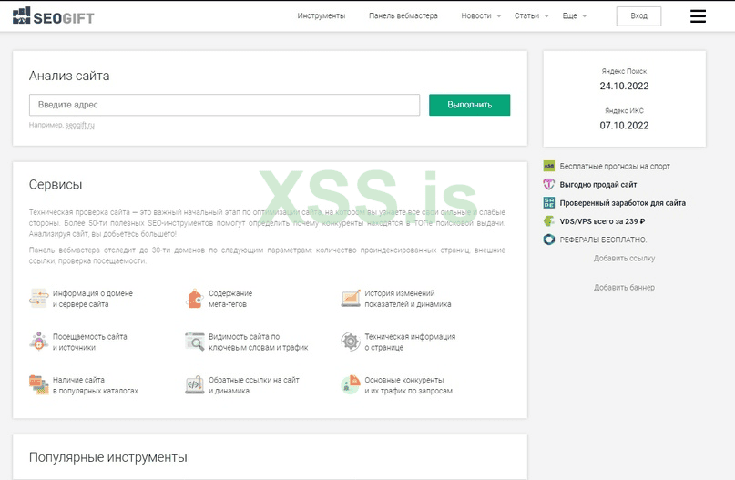Focus the Введите адрес input field
The width and height of the screenshot is (735, 480).
point(224,105)
